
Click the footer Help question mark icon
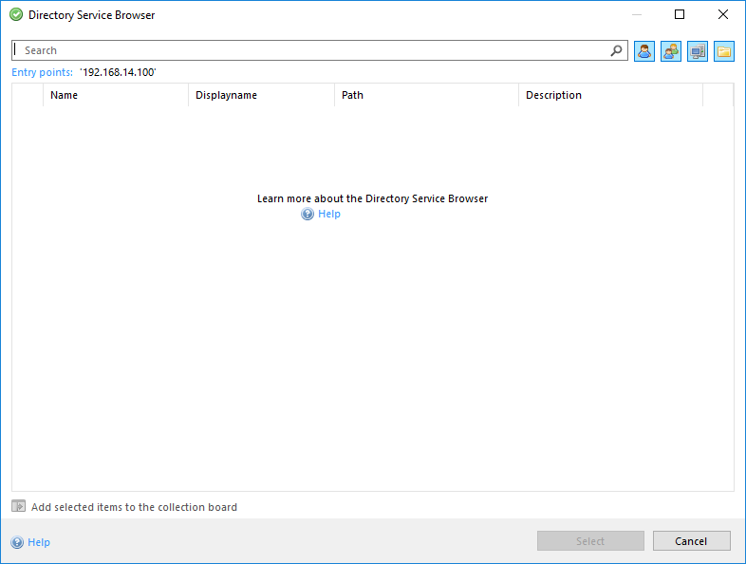pyautogui.click(x=17, y=542)
